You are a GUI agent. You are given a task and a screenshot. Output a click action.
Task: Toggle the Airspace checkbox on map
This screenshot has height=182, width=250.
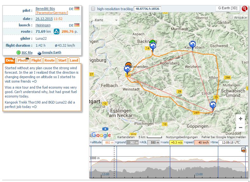[231, 17]
